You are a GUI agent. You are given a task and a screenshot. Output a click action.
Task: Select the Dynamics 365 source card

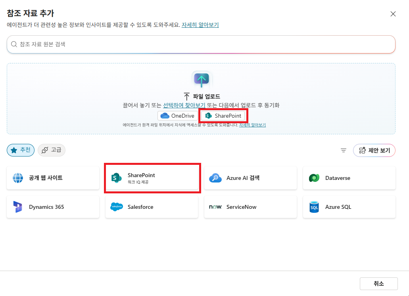[53, 207]
